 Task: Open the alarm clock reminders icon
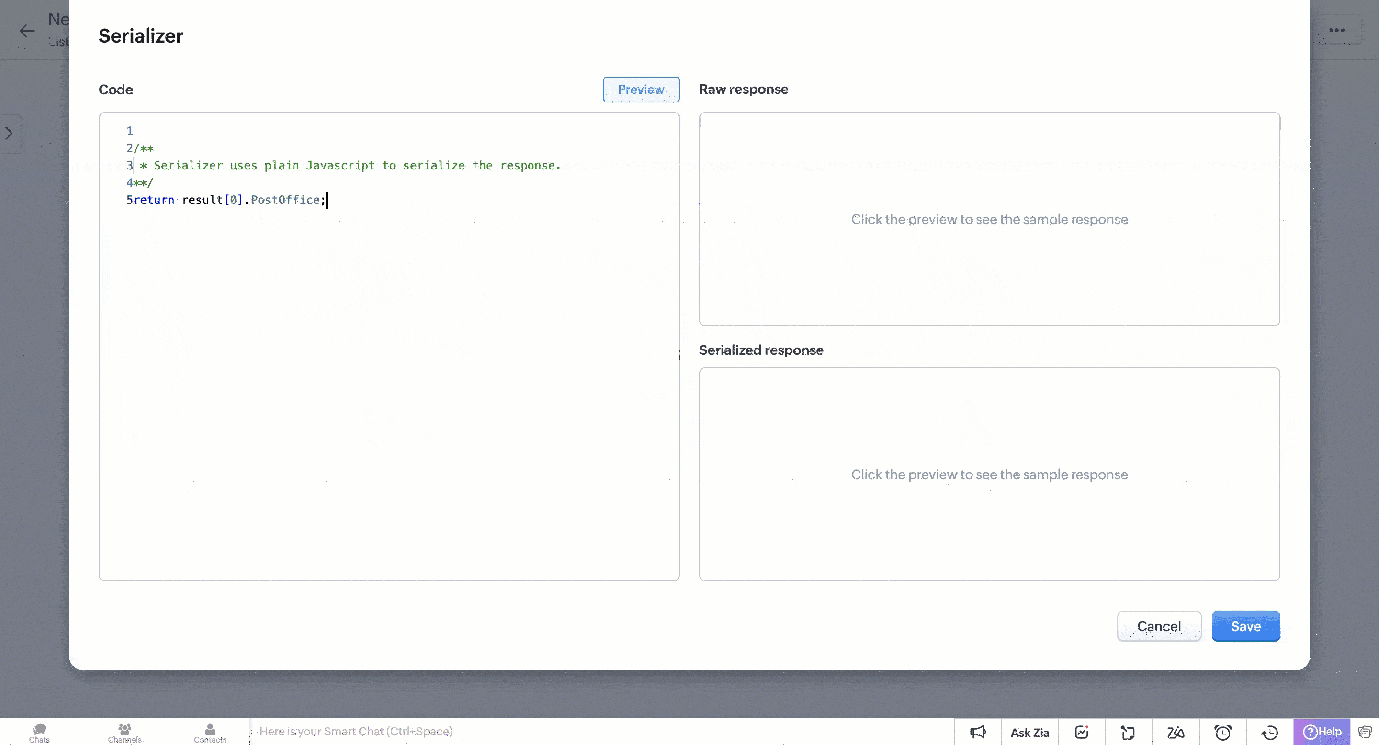(x=1223, y=732)
